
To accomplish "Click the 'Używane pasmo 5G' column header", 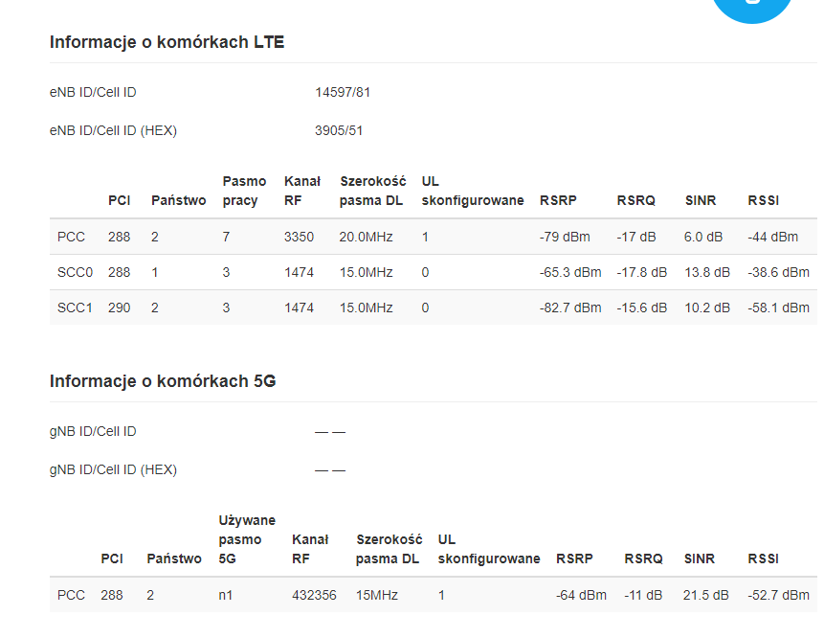I will 247,539.
